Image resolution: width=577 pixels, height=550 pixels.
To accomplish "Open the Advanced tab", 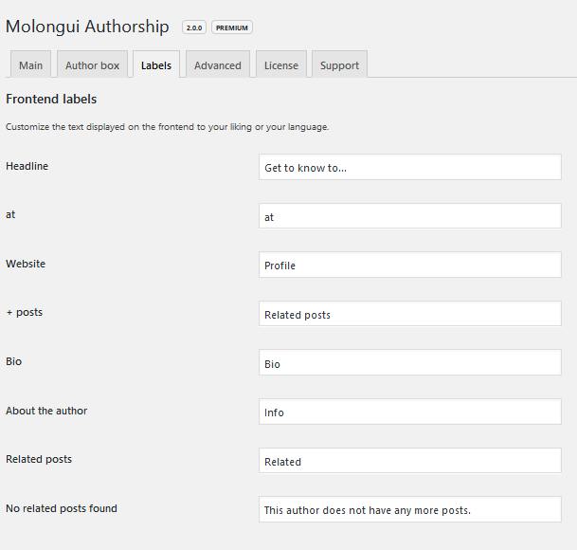I will [218, 65].
